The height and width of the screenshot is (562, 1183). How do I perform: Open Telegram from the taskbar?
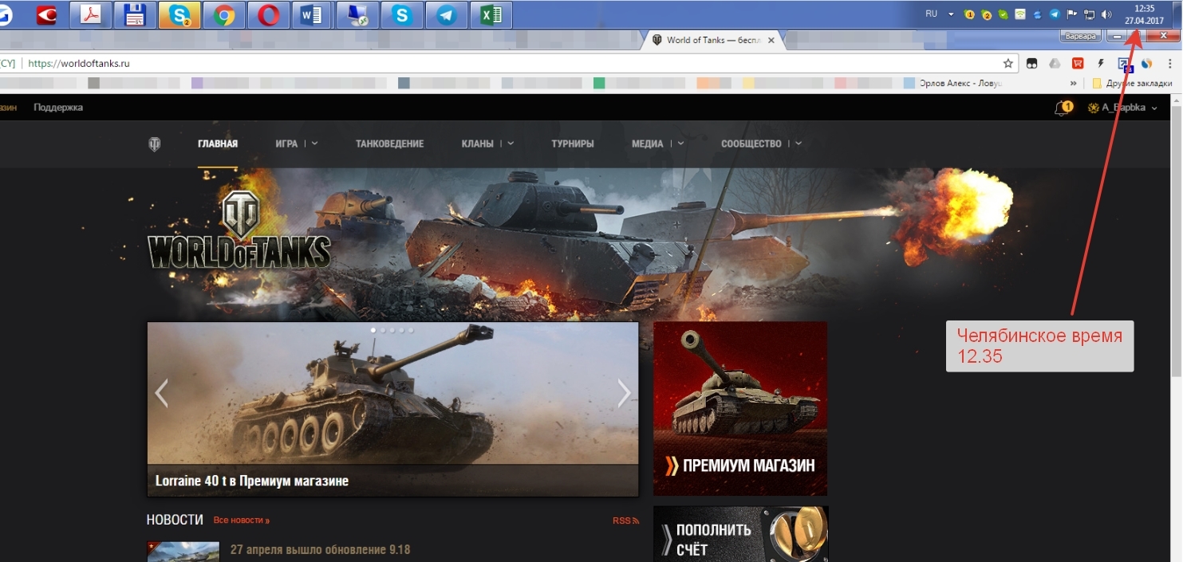point(447,14)
